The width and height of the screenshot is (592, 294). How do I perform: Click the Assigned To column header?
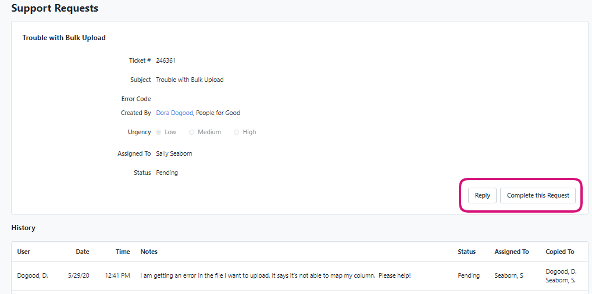coord(511,252)
